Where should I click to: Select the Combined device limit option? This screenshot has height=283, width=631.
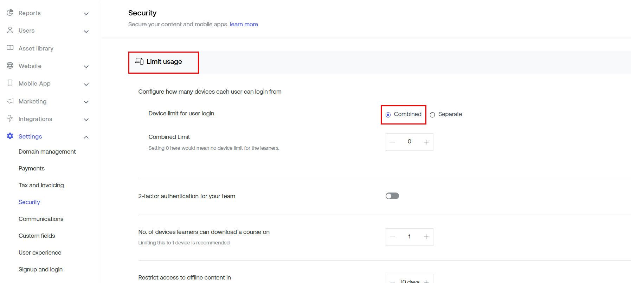click(x=388, y=115)
